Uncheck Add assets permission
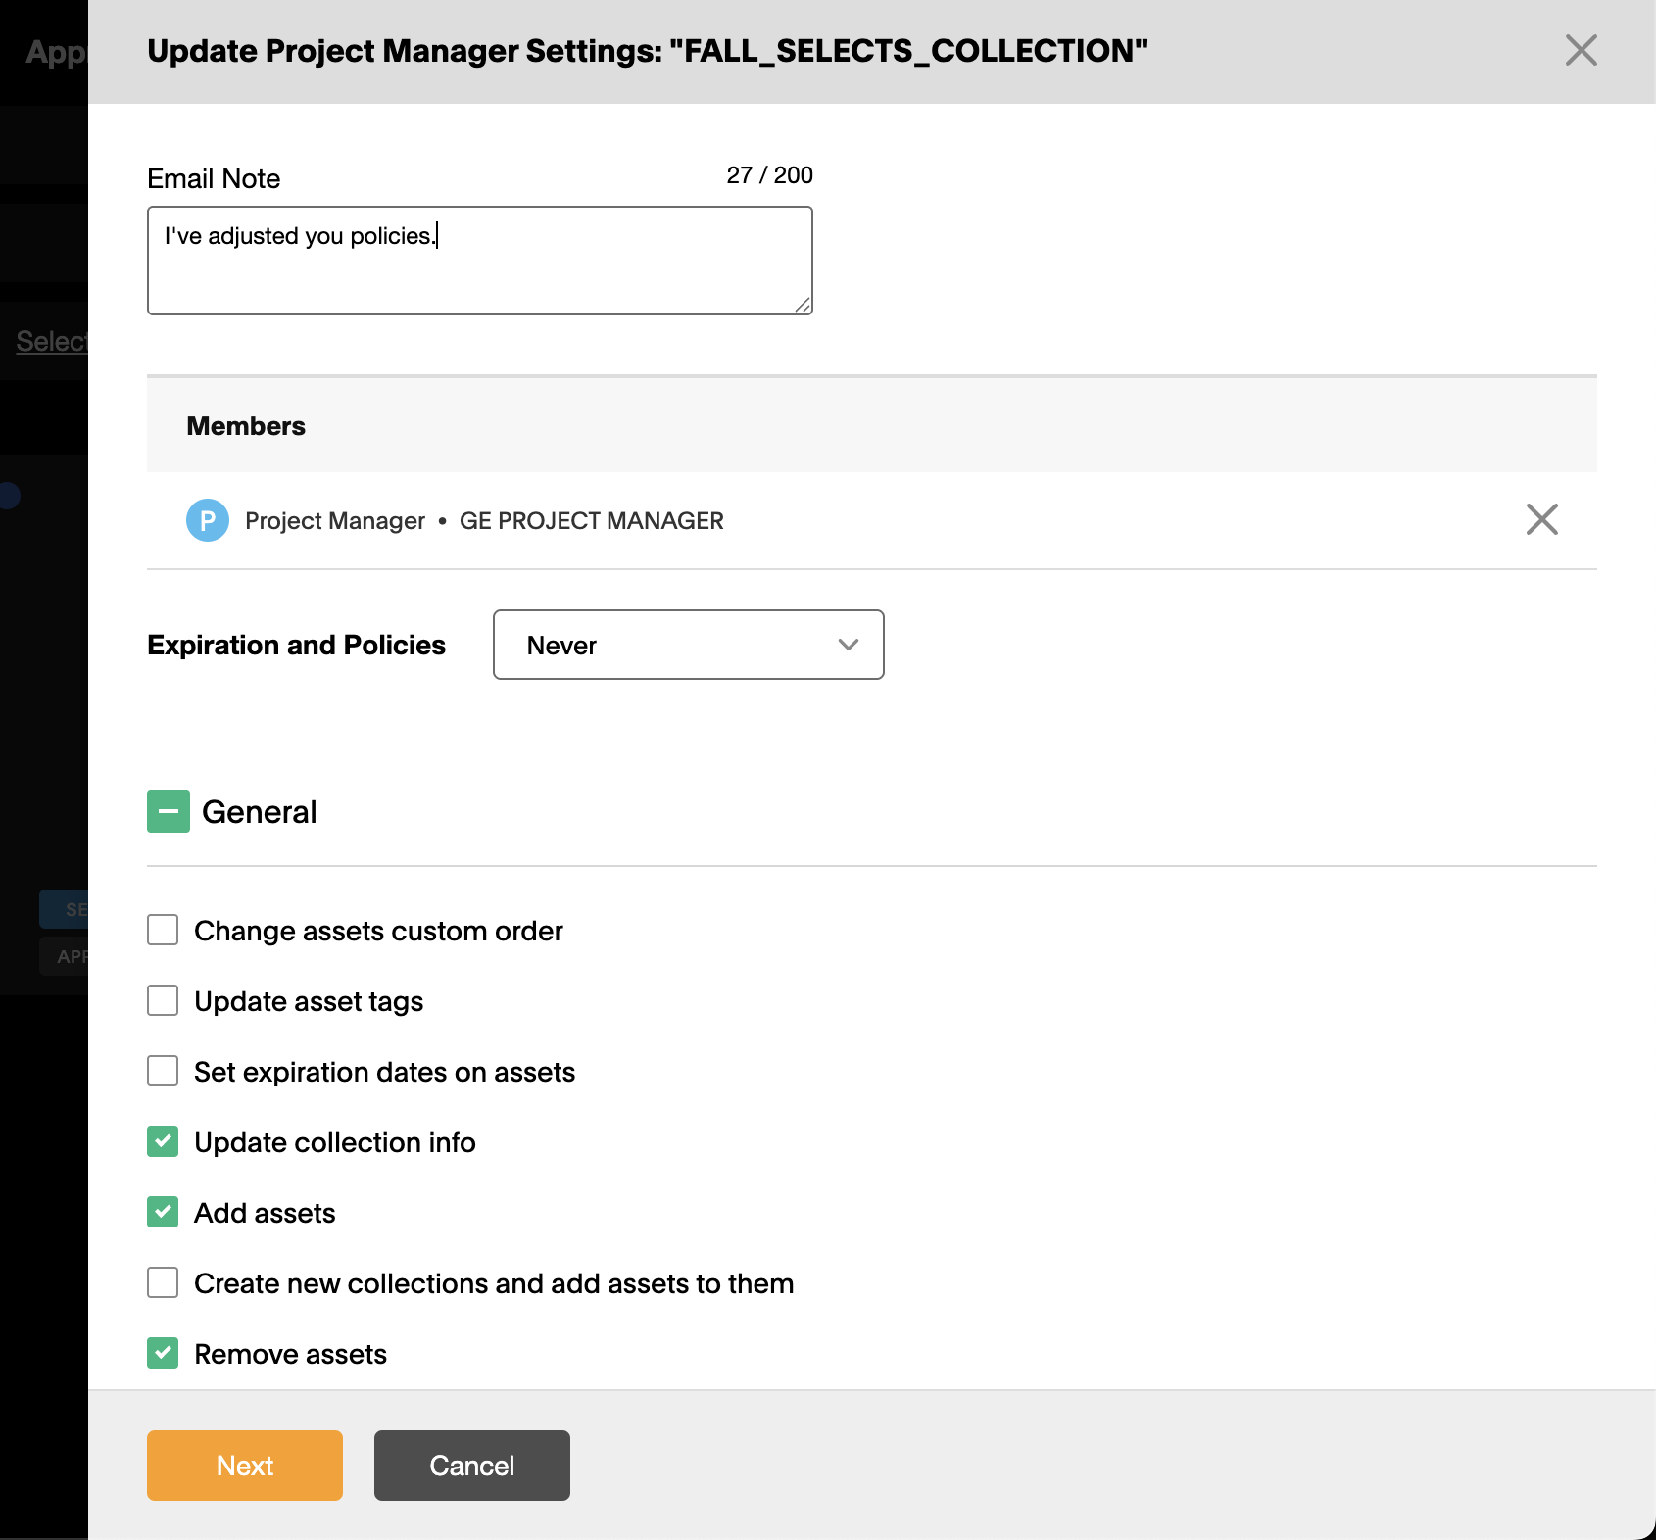This screenshot has height=1540, width=1656. [x=163, y=1212]
